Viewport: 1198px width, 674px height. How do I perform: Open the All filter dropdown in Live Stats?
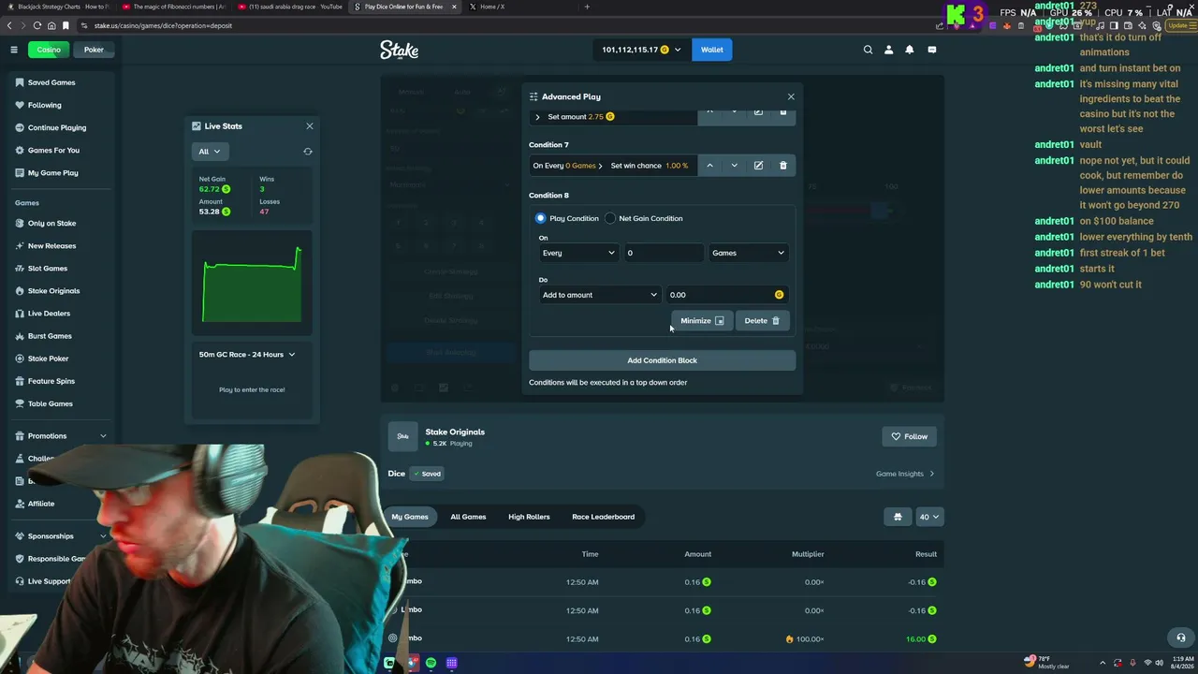pyautogui.click(x=210, y=152)
